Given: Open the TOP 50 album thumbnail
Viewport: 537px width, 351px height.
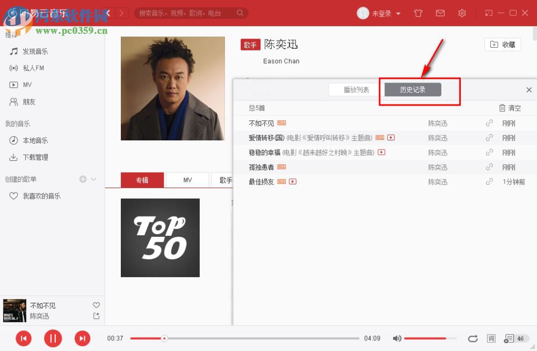Looking at the screenshot, I should (x=160, y=237).
